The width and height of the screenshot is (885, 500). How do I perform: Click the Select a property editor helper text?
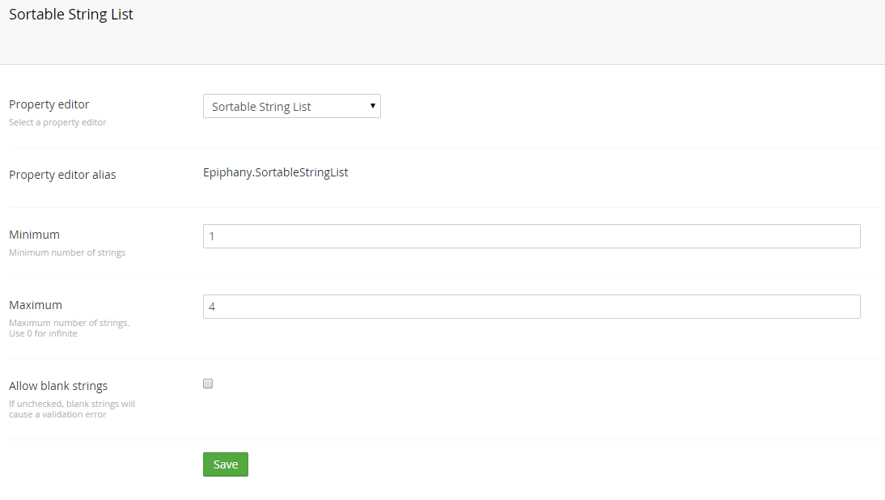[57, 122]
